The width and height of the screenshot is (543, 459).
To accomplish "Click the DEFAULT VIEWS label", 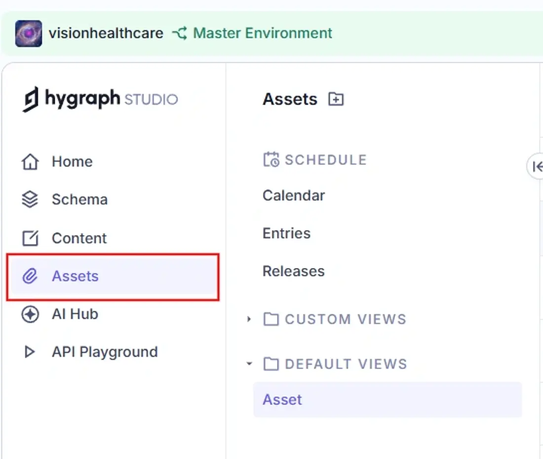I will [x=346, y=364].
